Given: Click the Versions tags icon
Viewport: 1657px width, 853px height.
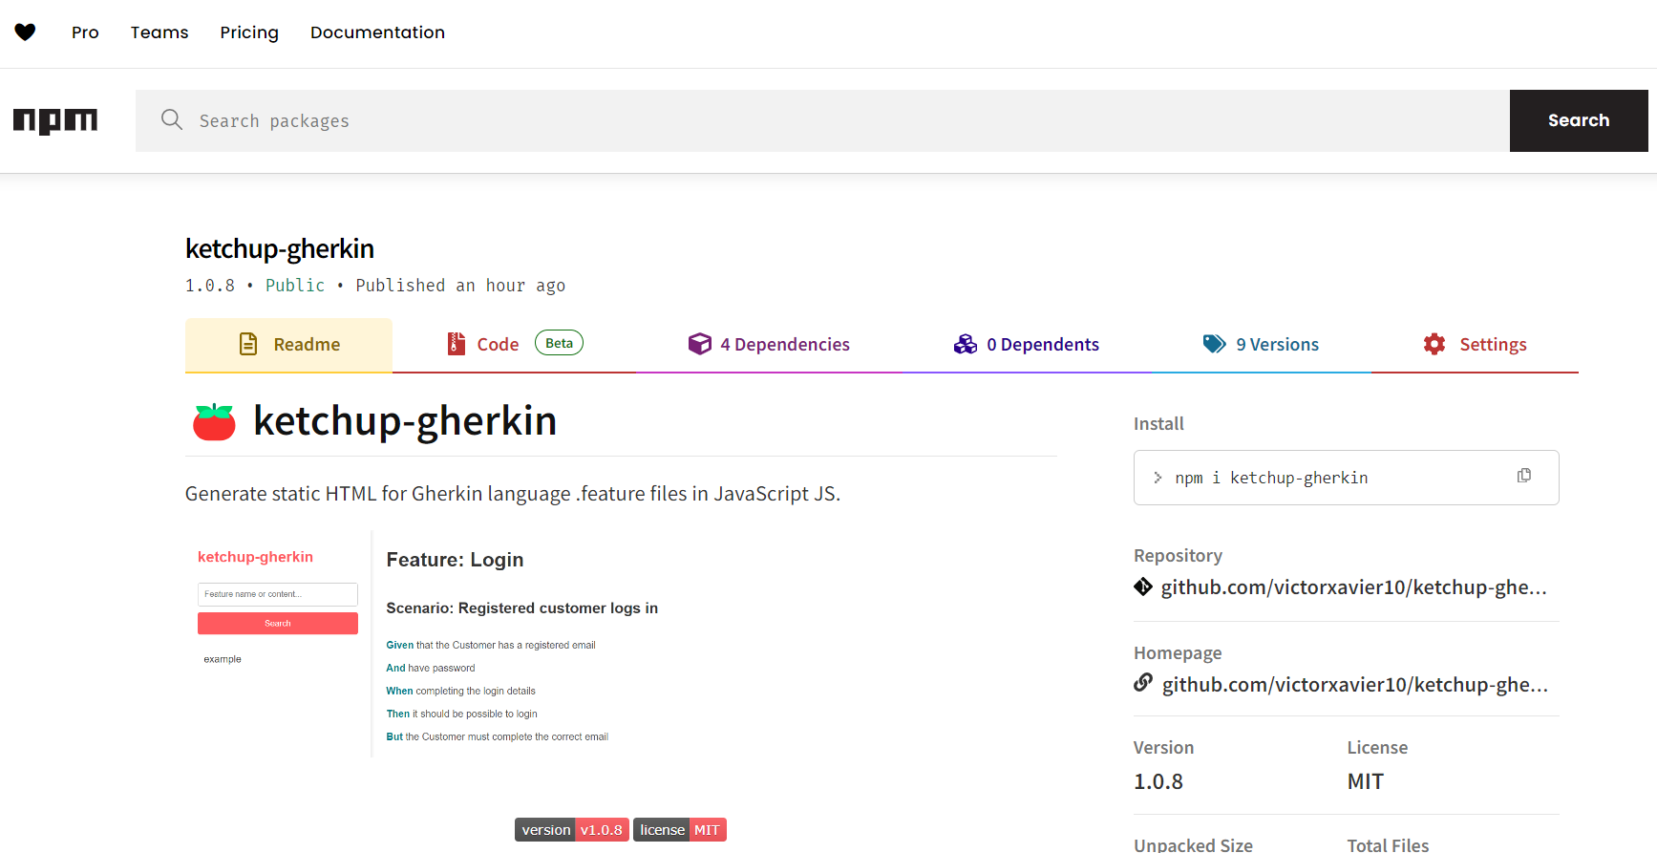Looking at the screenshot, I should pyautogui.click(x=1214, y=344).
